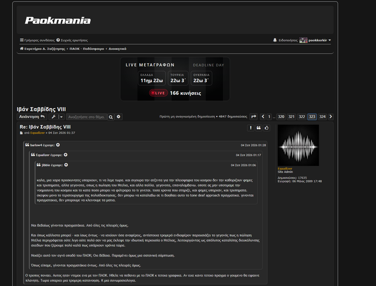Open advanced search gear icon
This screenshot has width=376, height=286.
pos(119,117)
